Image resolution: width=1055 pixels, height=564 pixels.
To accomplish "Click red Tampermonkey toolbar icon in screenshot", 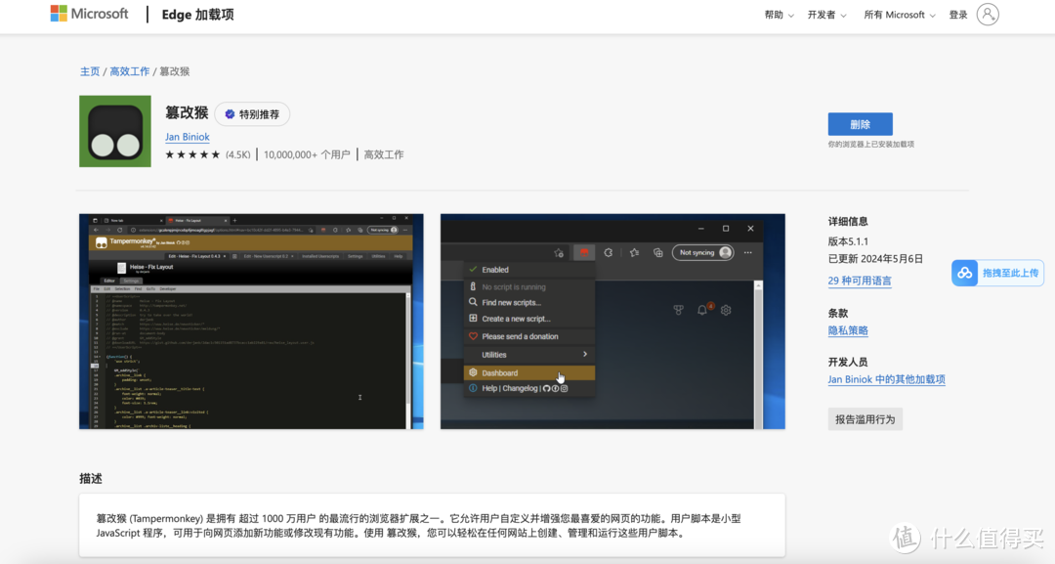I will pyautogui.click(x=583, y=252).
